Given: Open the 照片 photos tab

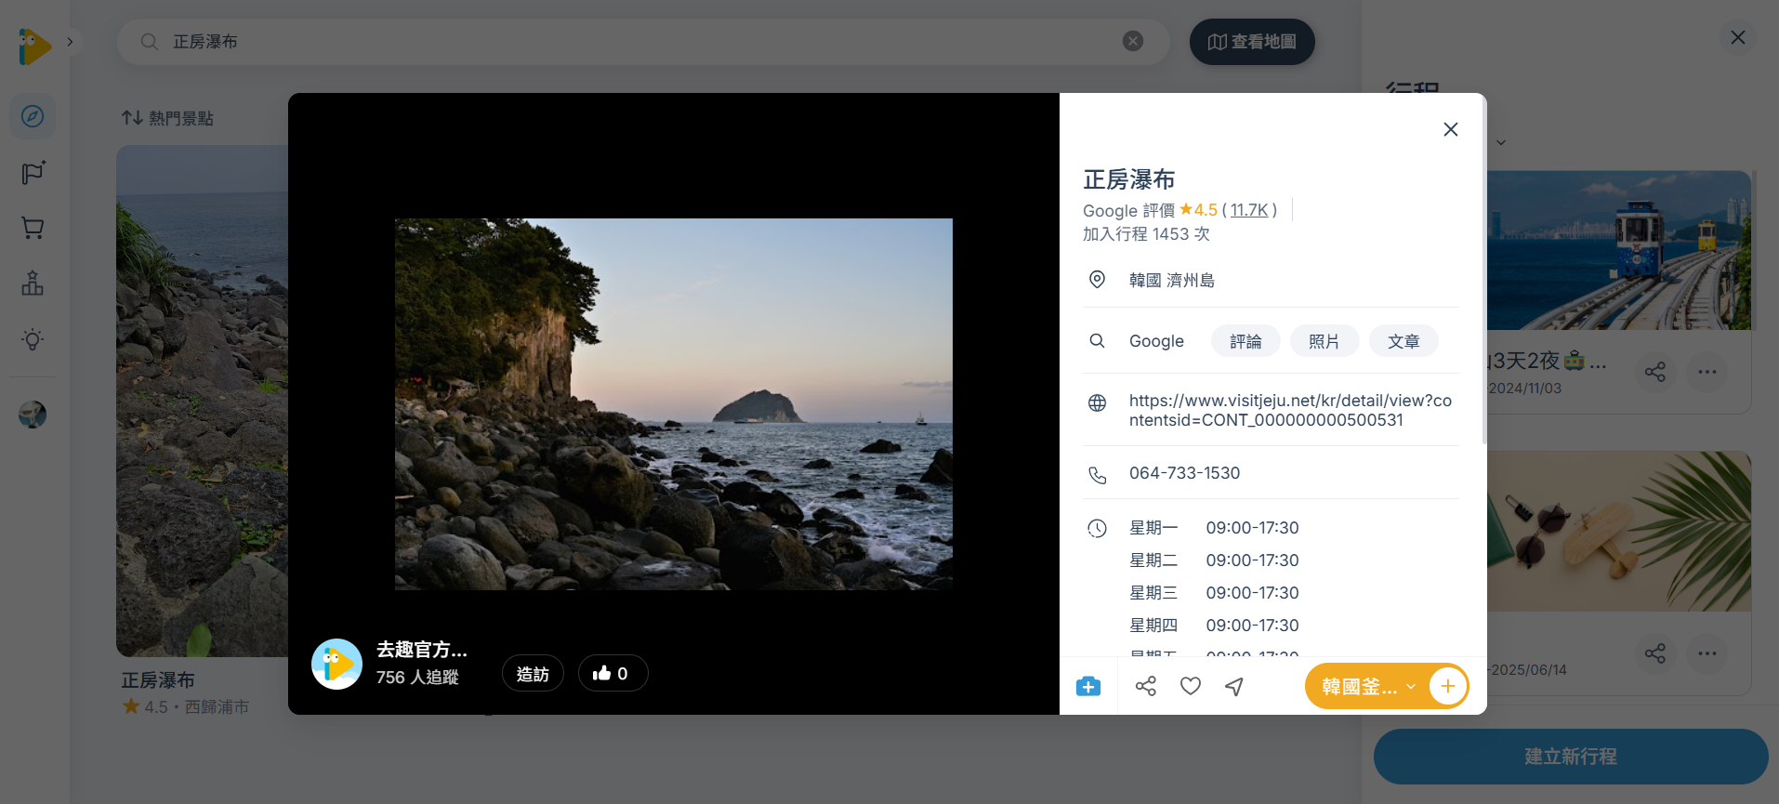Looking at the screenshot, I should tap(1324, 341).
